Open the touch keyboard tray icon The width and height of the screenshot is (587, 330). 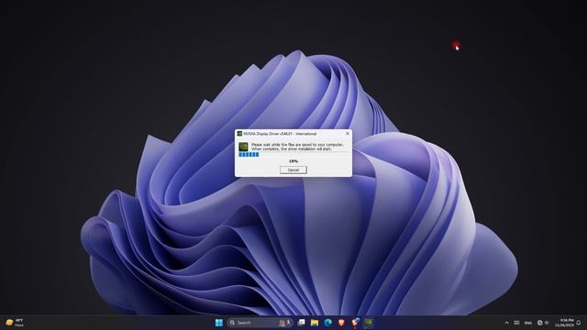coord(516,323)
